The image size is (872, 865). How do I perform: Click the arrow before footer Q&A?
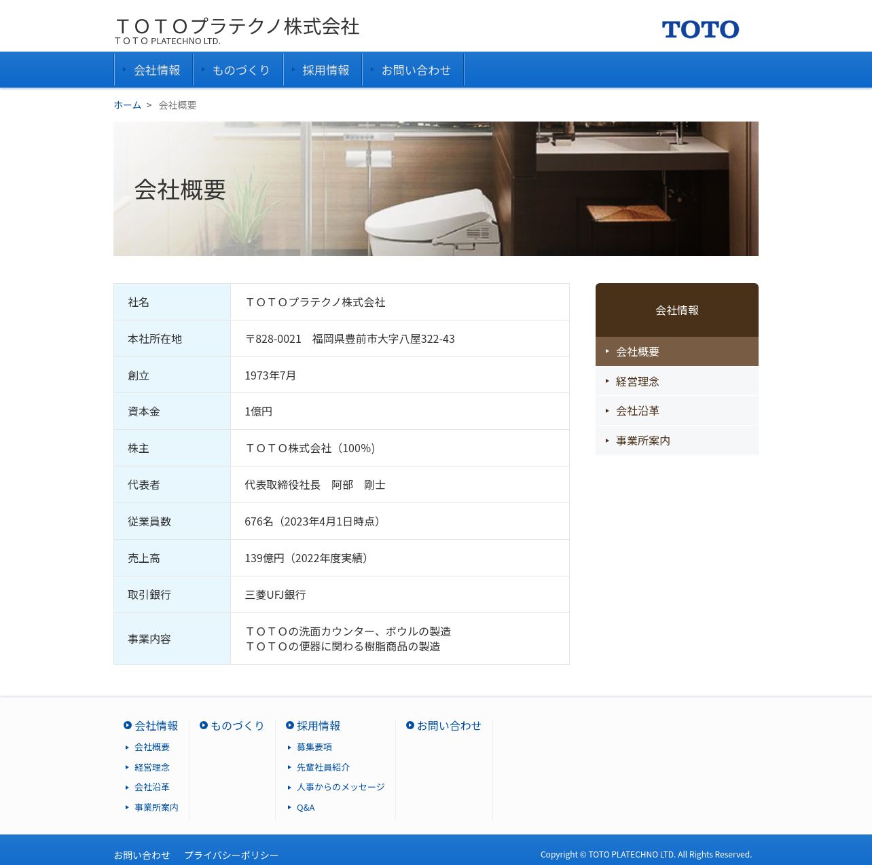point(289,807)
